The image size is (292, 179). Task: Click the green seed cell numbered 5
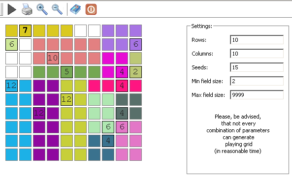[66, 72]
